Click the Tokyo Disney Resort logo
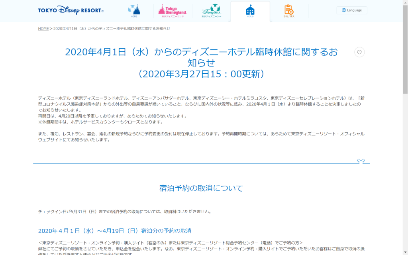Viewport: 408px width, 255px height. (x=71, y=10)
